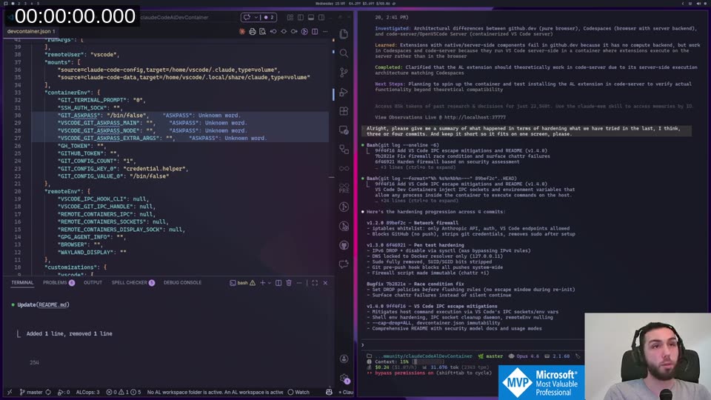Click the "Context: 15%" indicator in Claude status line
The height and width of the screenshot is (400, 711).
pos(392,361)
